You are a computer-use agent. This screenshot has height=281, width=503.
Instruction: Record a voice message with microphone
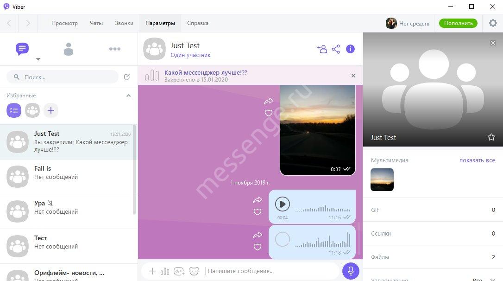pos(351,271)
